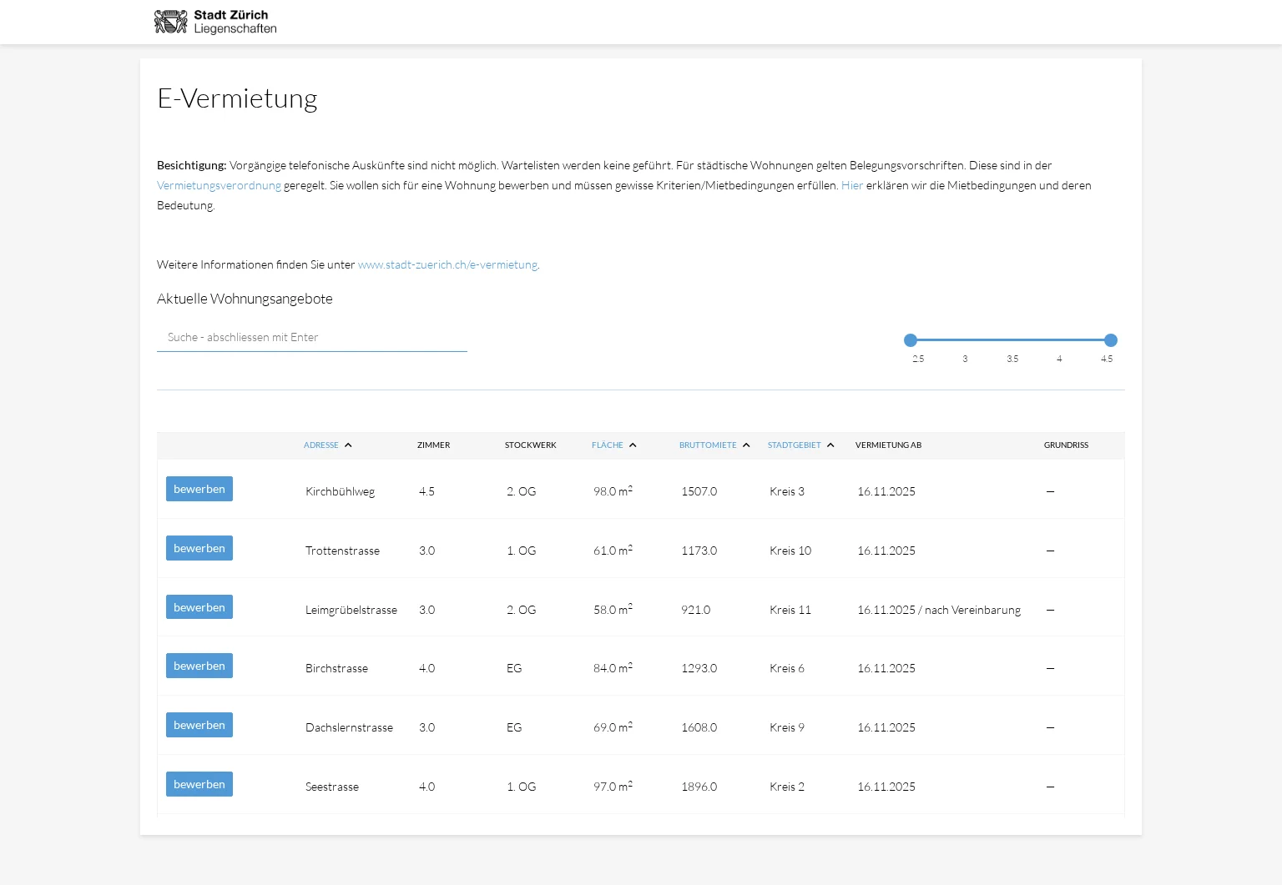
Task: Apply for the Seestrasse apartment
Action: pyautogui.click(x=199, y=784)
